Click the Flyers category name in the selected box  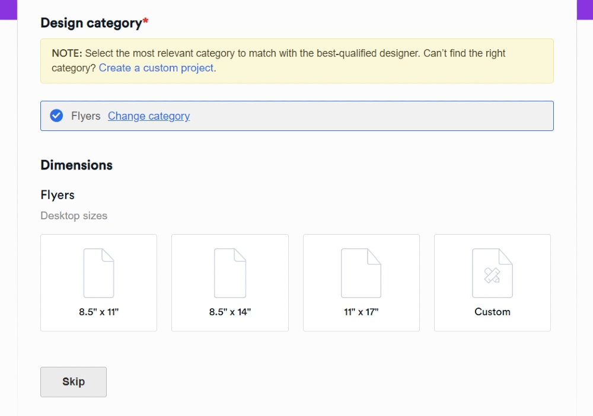point(86,116)
